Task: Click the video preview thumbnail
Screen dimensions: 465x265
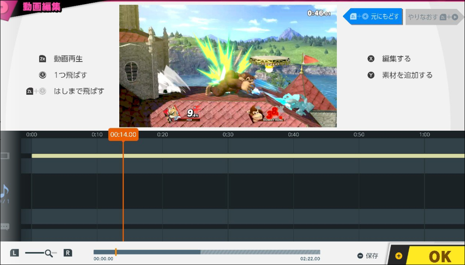Action: 228,66
